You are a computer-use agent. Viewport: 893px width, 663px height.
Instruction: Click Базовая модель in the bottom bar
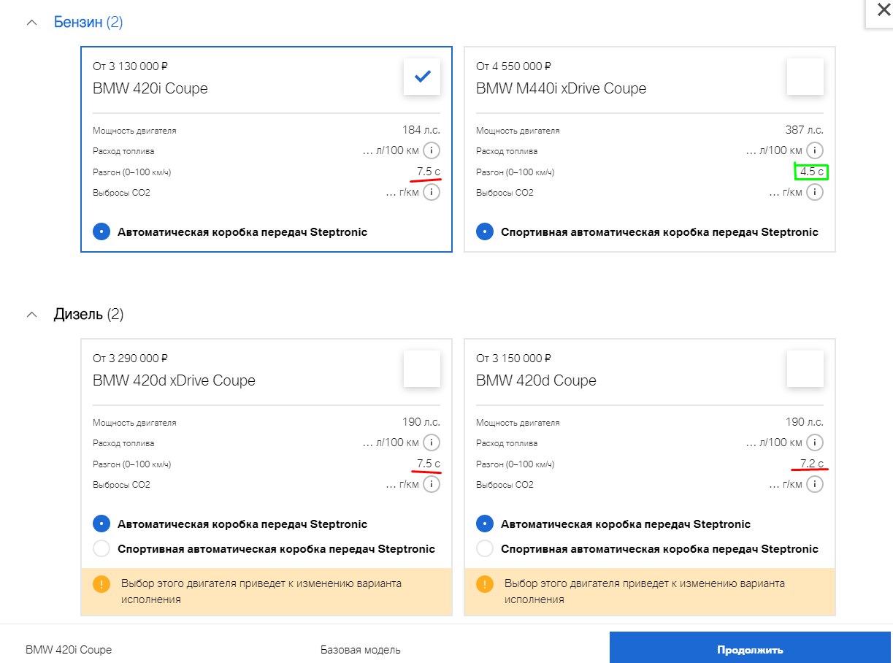pos(360,650)
